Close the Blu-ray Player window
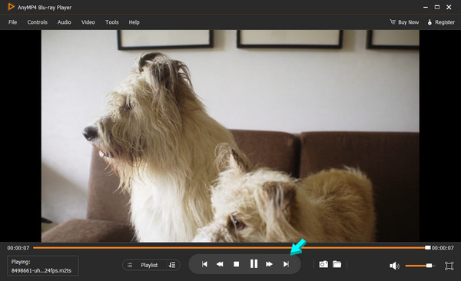Screen dimensions: 461x281 (x=449, y=7)
